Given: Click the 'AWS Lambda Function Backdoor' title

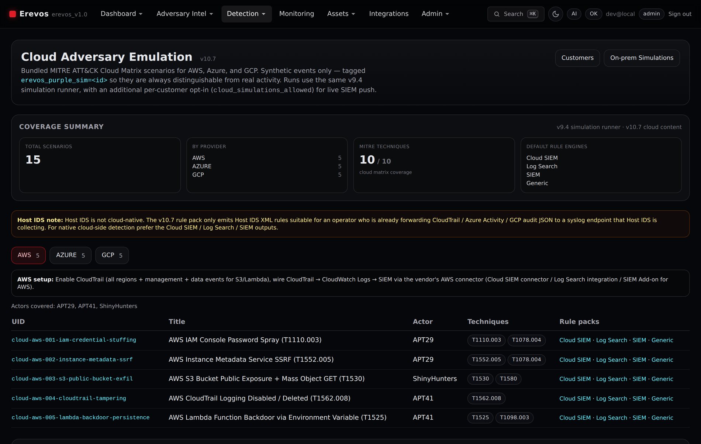Looking at the screenshot, I should point(277,417).
